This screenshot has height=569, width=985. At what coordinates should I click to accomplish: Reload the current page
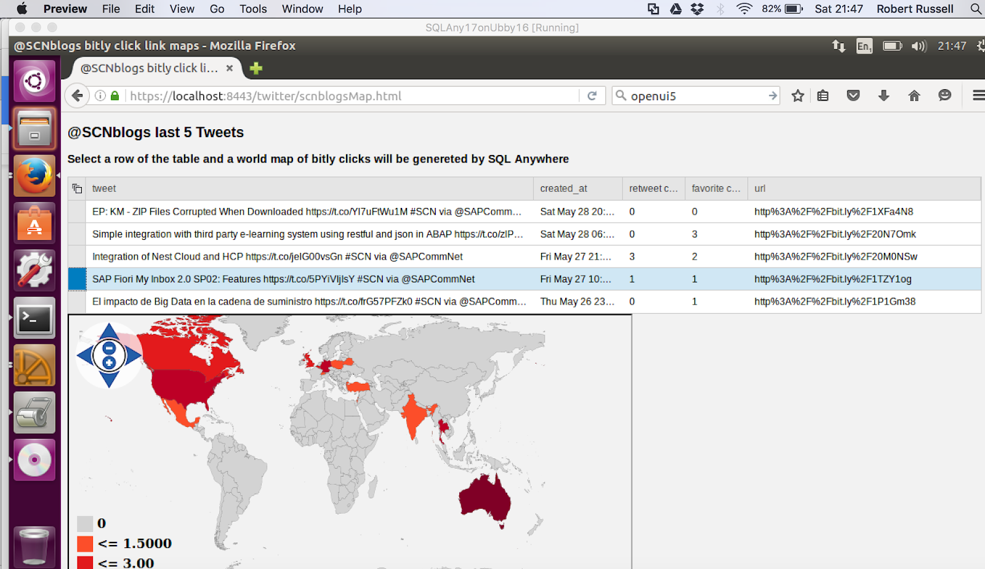[x=592, y=95]
